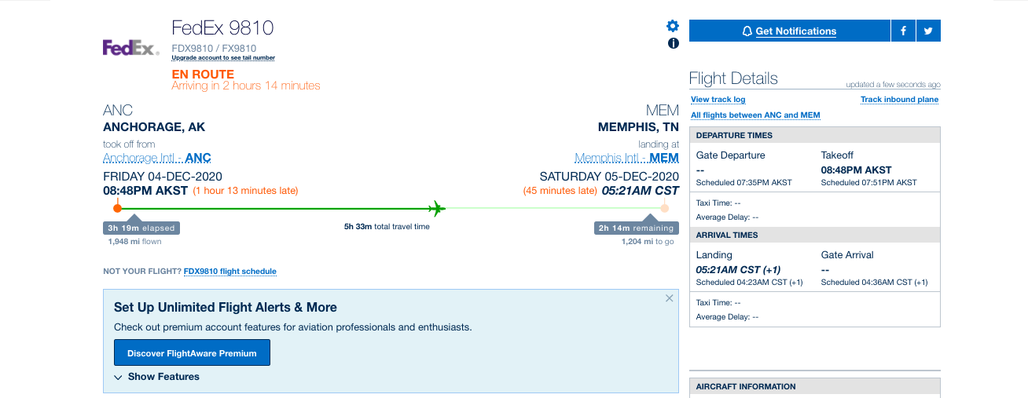Dismiss the flight alerts promo banner
Image resolution: width=1028 pixels, height=398 pixels.
tap(670, 298)
